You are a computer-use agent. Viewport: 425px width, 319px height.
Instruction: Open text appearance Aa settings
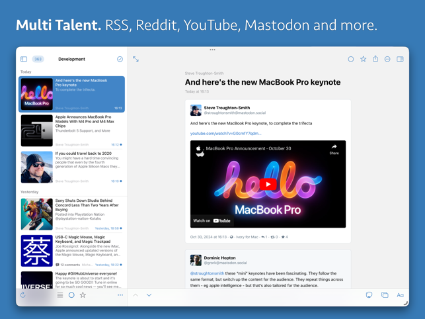point(400,295)
